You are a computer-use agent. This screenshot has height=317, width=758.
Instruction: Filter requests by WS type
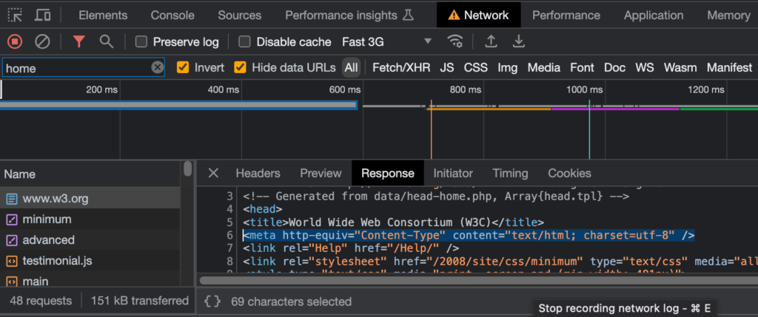tap(645, 67)
